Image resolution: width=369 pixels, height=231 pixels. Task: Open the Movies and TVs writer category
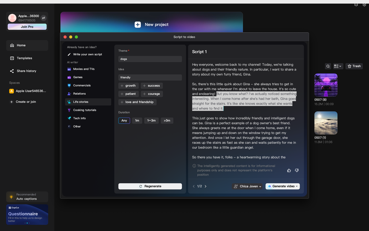coord(69,69)
